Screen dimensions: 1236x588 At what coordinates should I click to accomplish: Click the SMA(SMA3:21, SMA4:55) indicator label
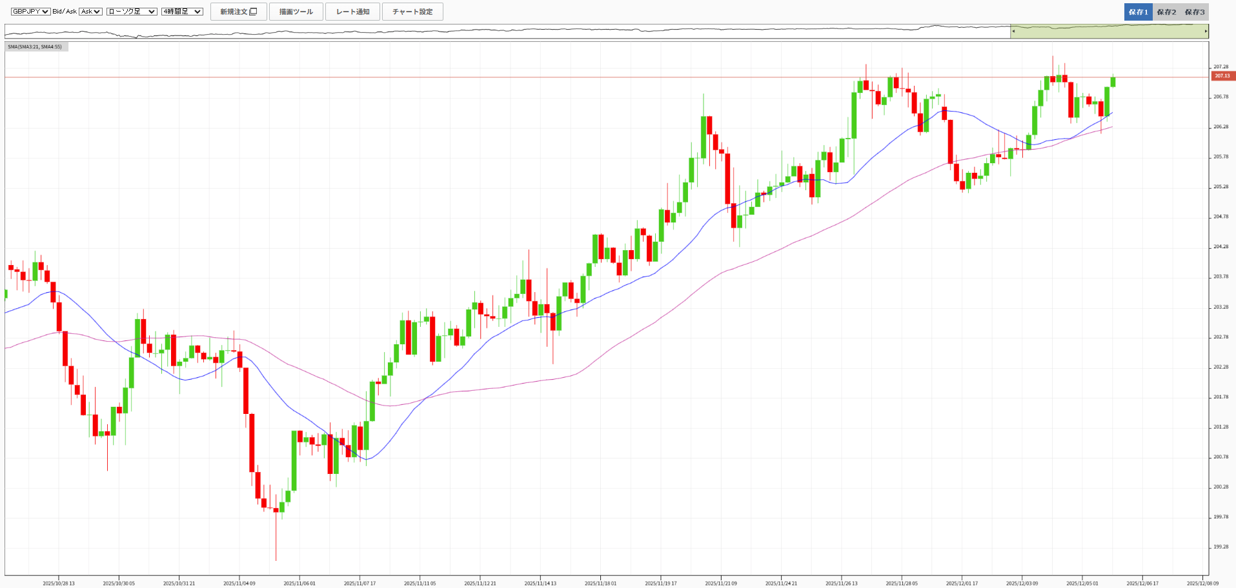click(35, 46)
